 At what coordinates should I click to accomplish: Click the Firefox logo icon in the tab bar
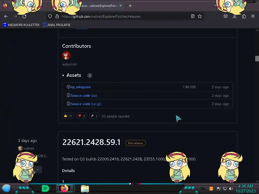tap(5, 6)
